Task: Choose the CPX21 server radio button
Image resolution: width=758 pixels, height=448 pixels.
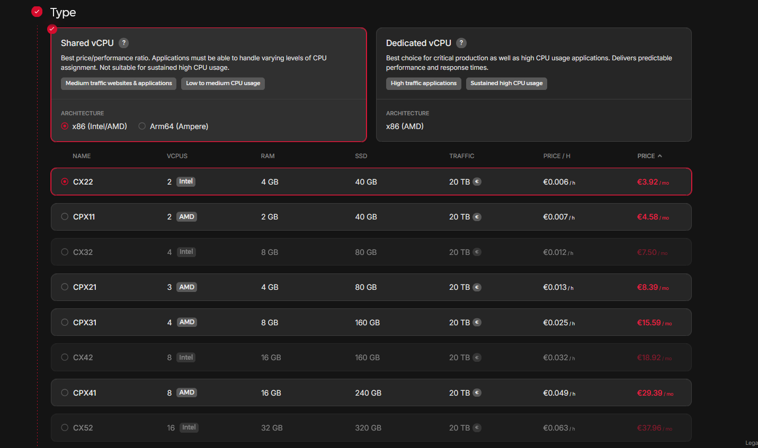Action: pos(65,287)
